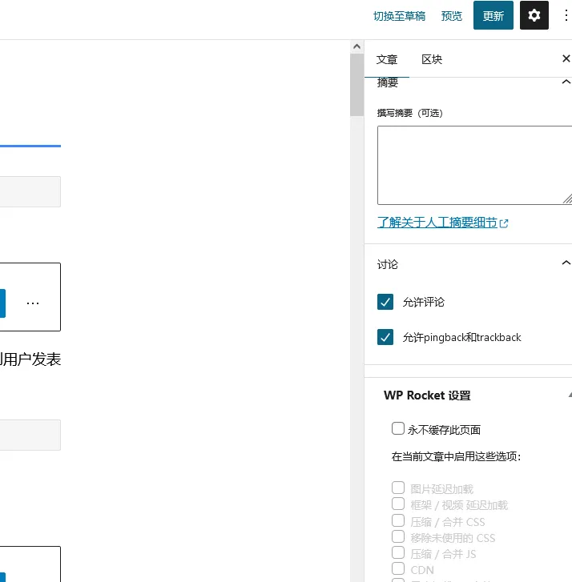Collapse the 讨论 panel chevron
This screenshot has width=572, height=582.
click(x=566, y=263)
